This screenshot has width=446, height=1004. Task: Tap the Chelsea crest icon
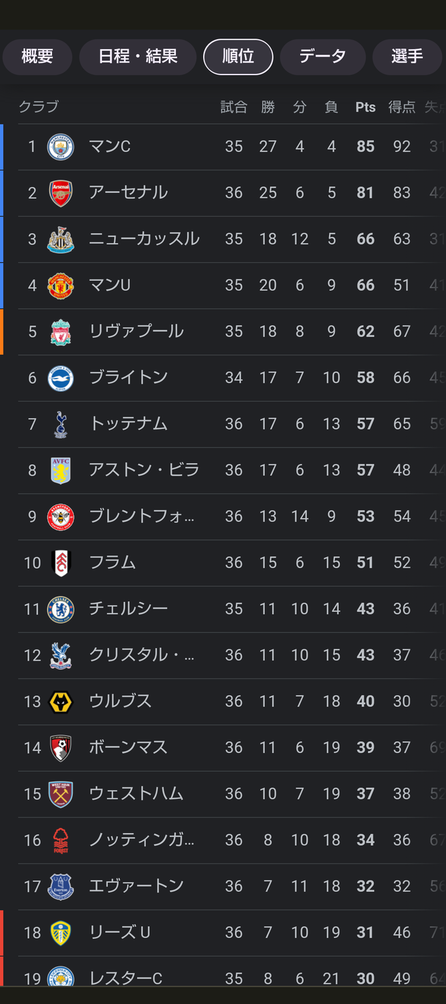point(61,609)
